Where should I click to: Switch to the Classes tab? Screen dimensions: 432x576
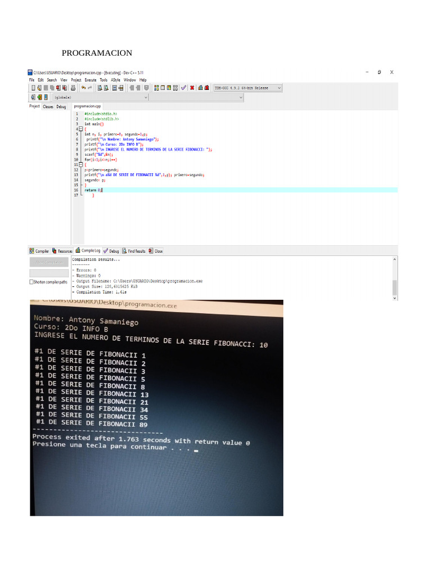(48, 106)
